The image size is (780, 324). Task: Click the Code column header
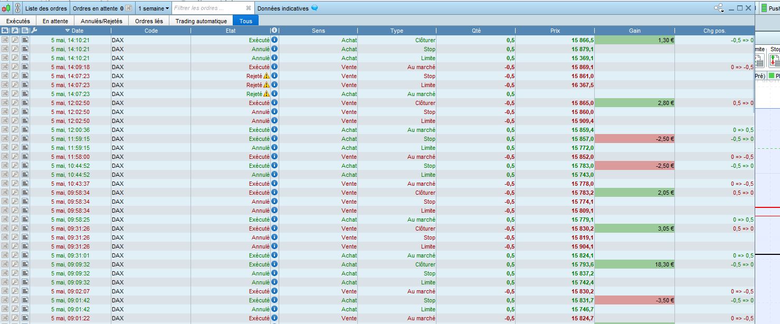pos(151,31)
